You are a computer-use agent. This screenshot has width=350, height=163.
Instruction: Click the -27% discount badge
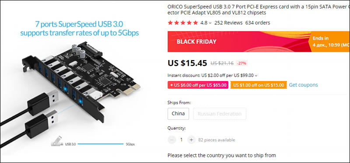[x=242, y=63]
